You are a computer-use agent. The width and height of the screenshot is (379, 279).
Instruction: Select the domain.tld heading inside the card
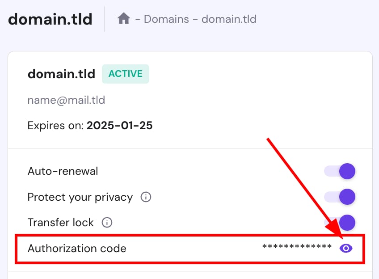61,74
